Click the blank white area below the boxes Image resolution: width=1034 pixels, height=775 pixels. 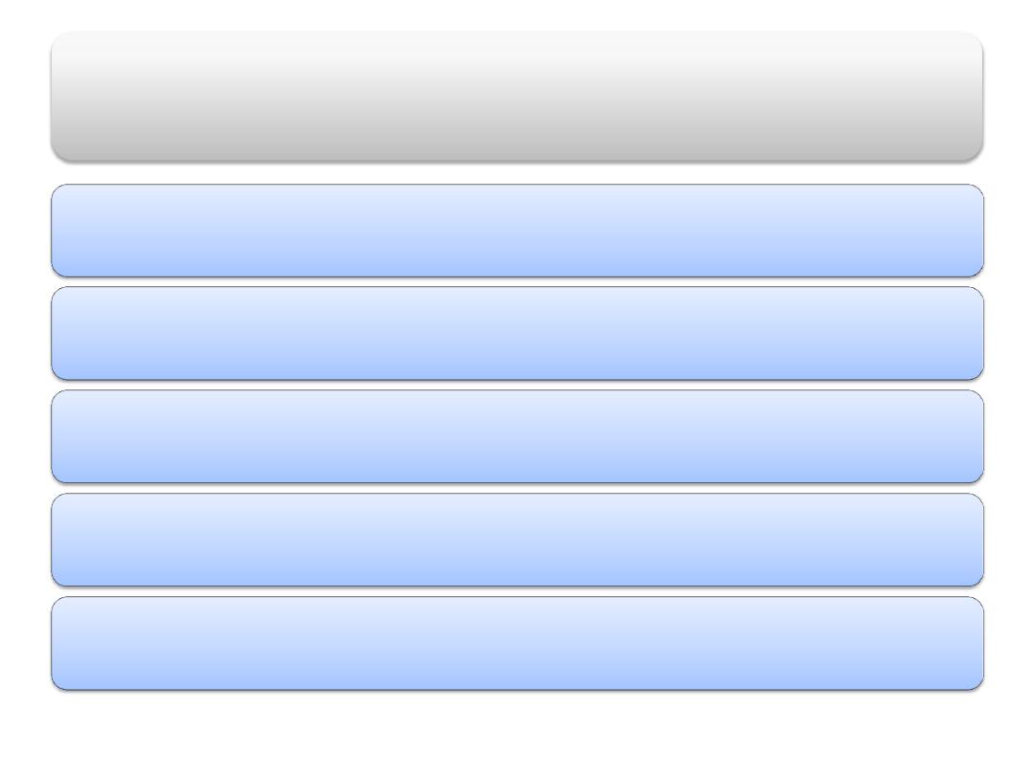[x=517, y=733]
